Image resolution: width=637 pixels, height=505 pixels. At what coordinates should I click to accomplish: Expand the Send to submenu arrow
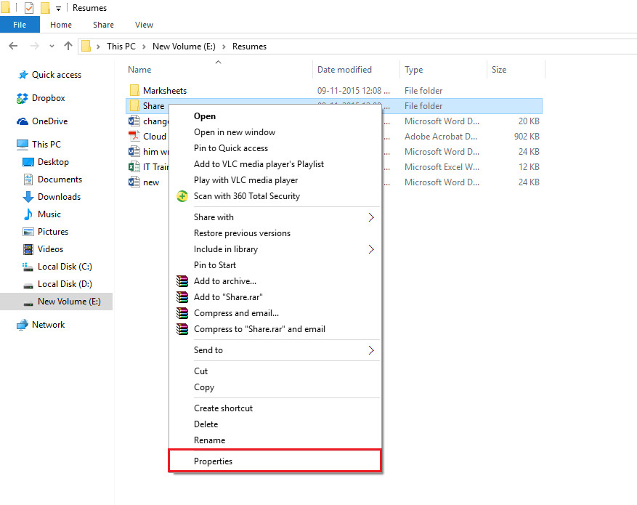371,350
